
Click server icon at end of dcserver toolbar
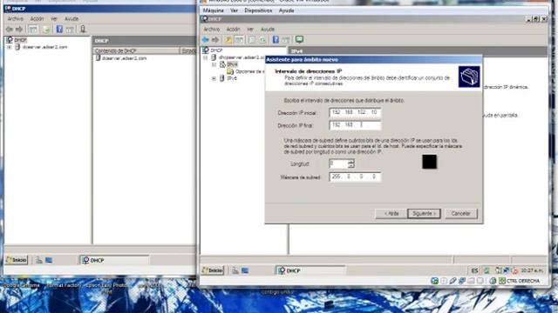click(83, 29)
